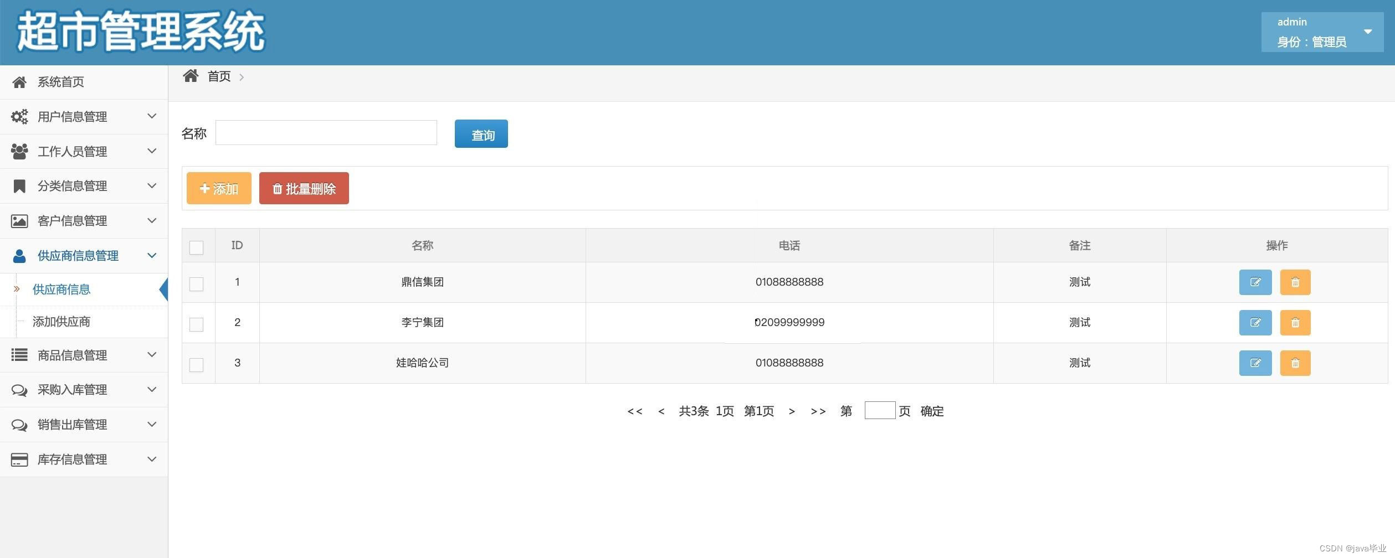Delete the 鼎信集团 row
Image resolution: width=1395 pixels, height=558 pixels.
[x=1295, y=282]
